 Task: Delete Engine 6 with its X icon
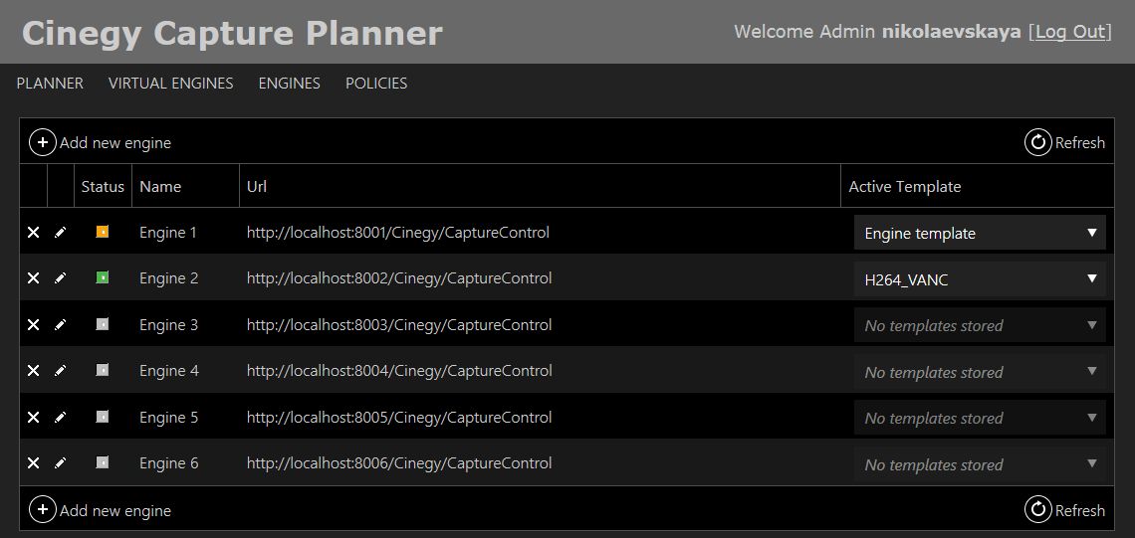pos(33,462)
